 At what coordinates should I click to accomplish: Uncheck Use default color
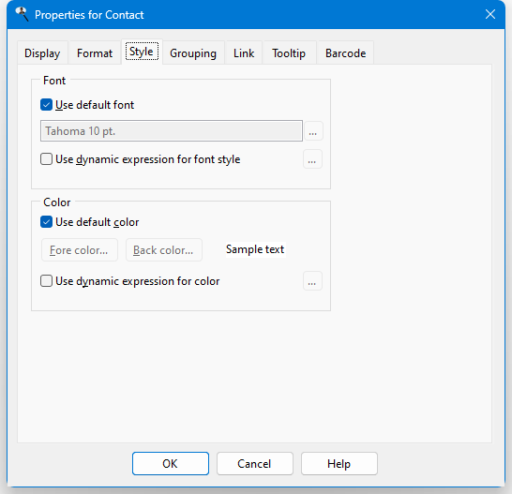click(x=46, y=222)
